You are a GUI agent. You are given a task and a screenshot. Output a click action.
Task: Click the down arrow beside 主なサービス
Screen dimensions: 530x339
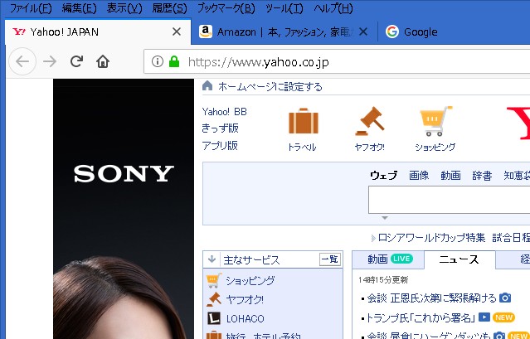point(212,259)
